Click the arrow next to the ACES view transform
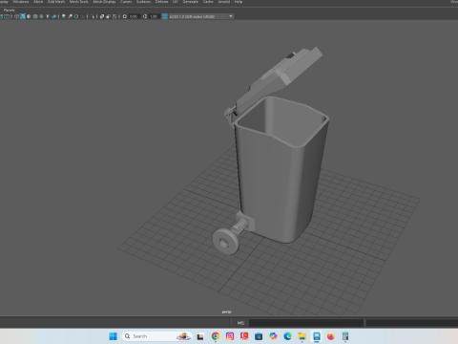Image resolution: width=458 pixels, height=344 pixels. tap(231, 16)
